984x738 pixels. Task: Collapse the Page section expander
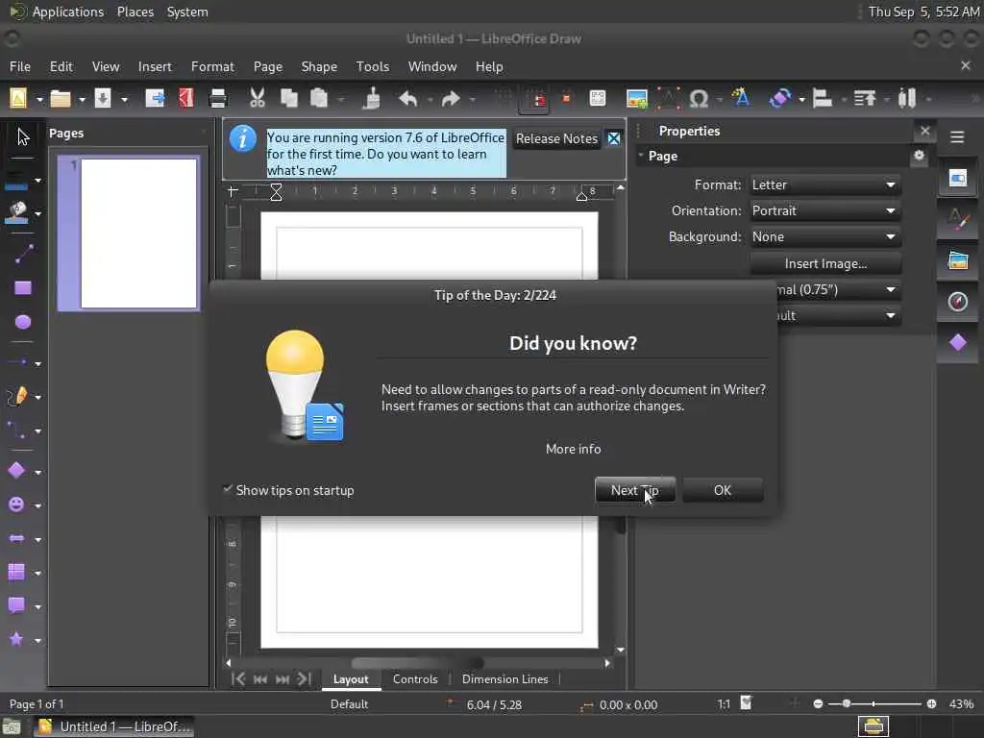pos(641,155)
